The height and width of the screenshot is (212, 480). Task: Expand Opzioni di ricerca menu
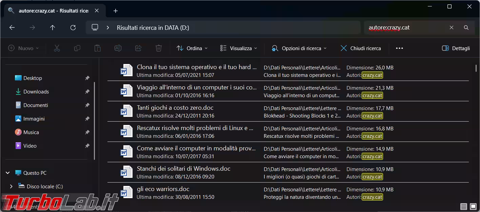tap(299, 48)
